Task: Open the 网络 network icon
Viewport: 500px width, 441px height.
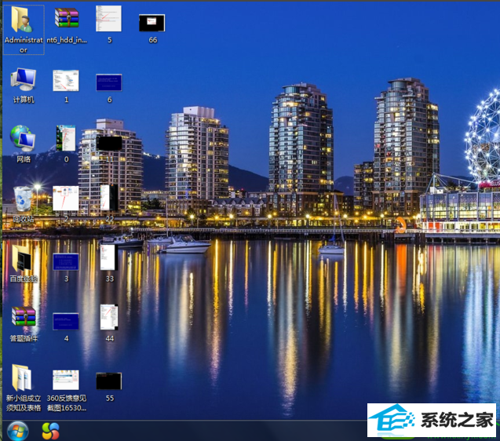Action: point(23,138)
